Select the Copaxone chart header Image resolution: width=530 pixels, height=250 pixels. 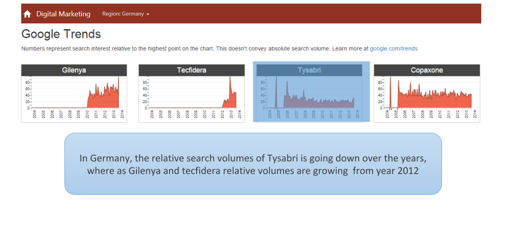pyautogui.click(x=427, y=70)
